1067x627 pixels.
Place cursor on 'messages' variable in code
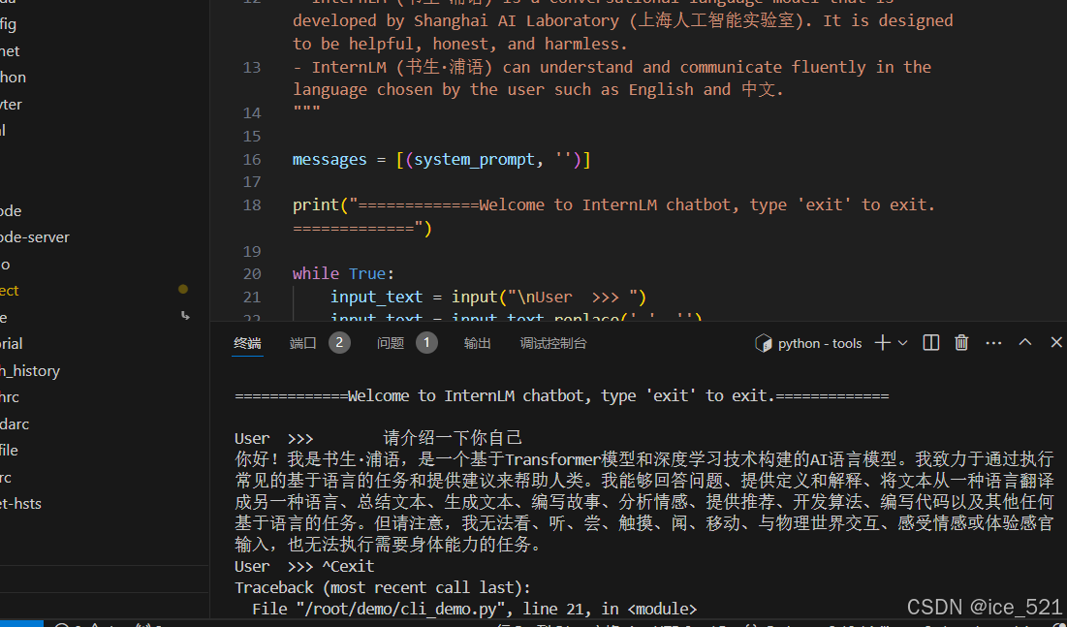[330, 159]
